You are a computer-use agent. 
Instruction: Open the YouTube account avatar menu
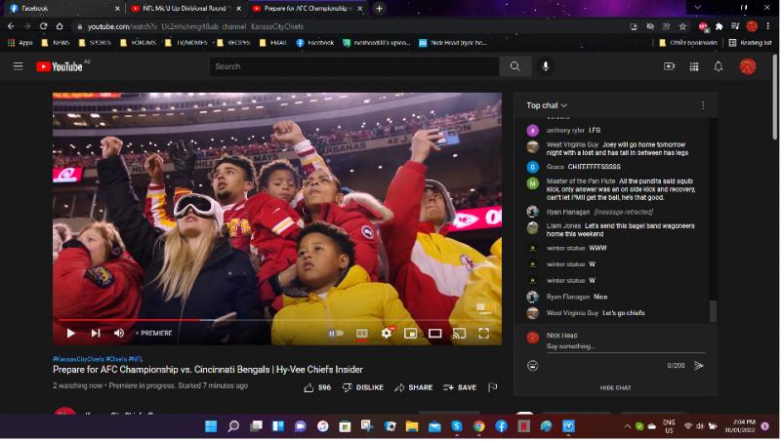pyautogui.click(x=748, y=66)
